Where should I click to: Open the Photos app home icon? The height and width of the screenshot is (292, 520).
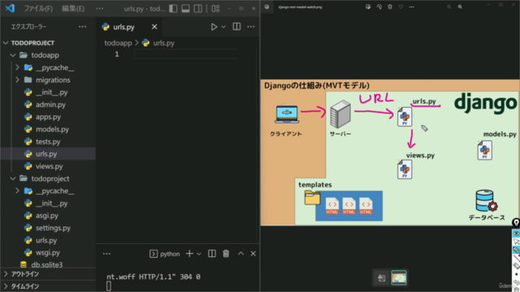[267, 7]
